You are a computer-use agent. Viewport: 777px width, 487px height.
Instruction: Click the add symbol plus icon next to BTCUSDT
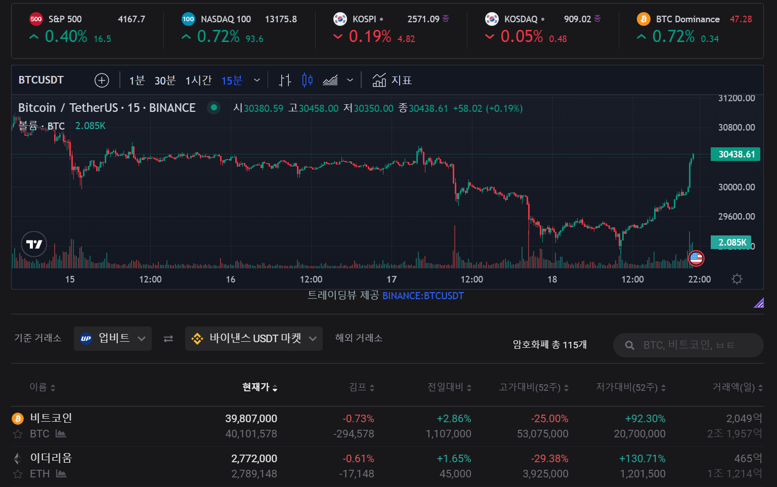click(x=102, y=80)
